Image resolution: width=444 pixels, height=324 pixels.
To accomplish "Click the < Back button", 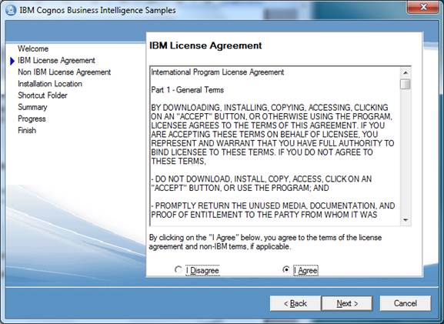I will tap(295, 303).
